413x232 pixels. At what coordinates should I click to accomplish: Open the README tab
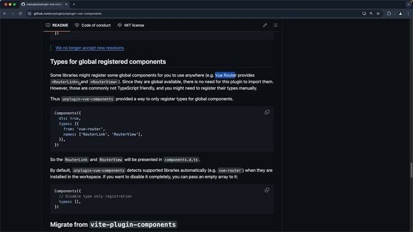coord(57,25)
